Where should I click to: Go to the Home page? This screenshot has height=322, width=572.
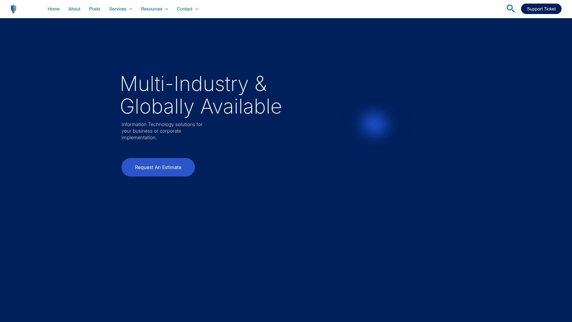point(54,9)
